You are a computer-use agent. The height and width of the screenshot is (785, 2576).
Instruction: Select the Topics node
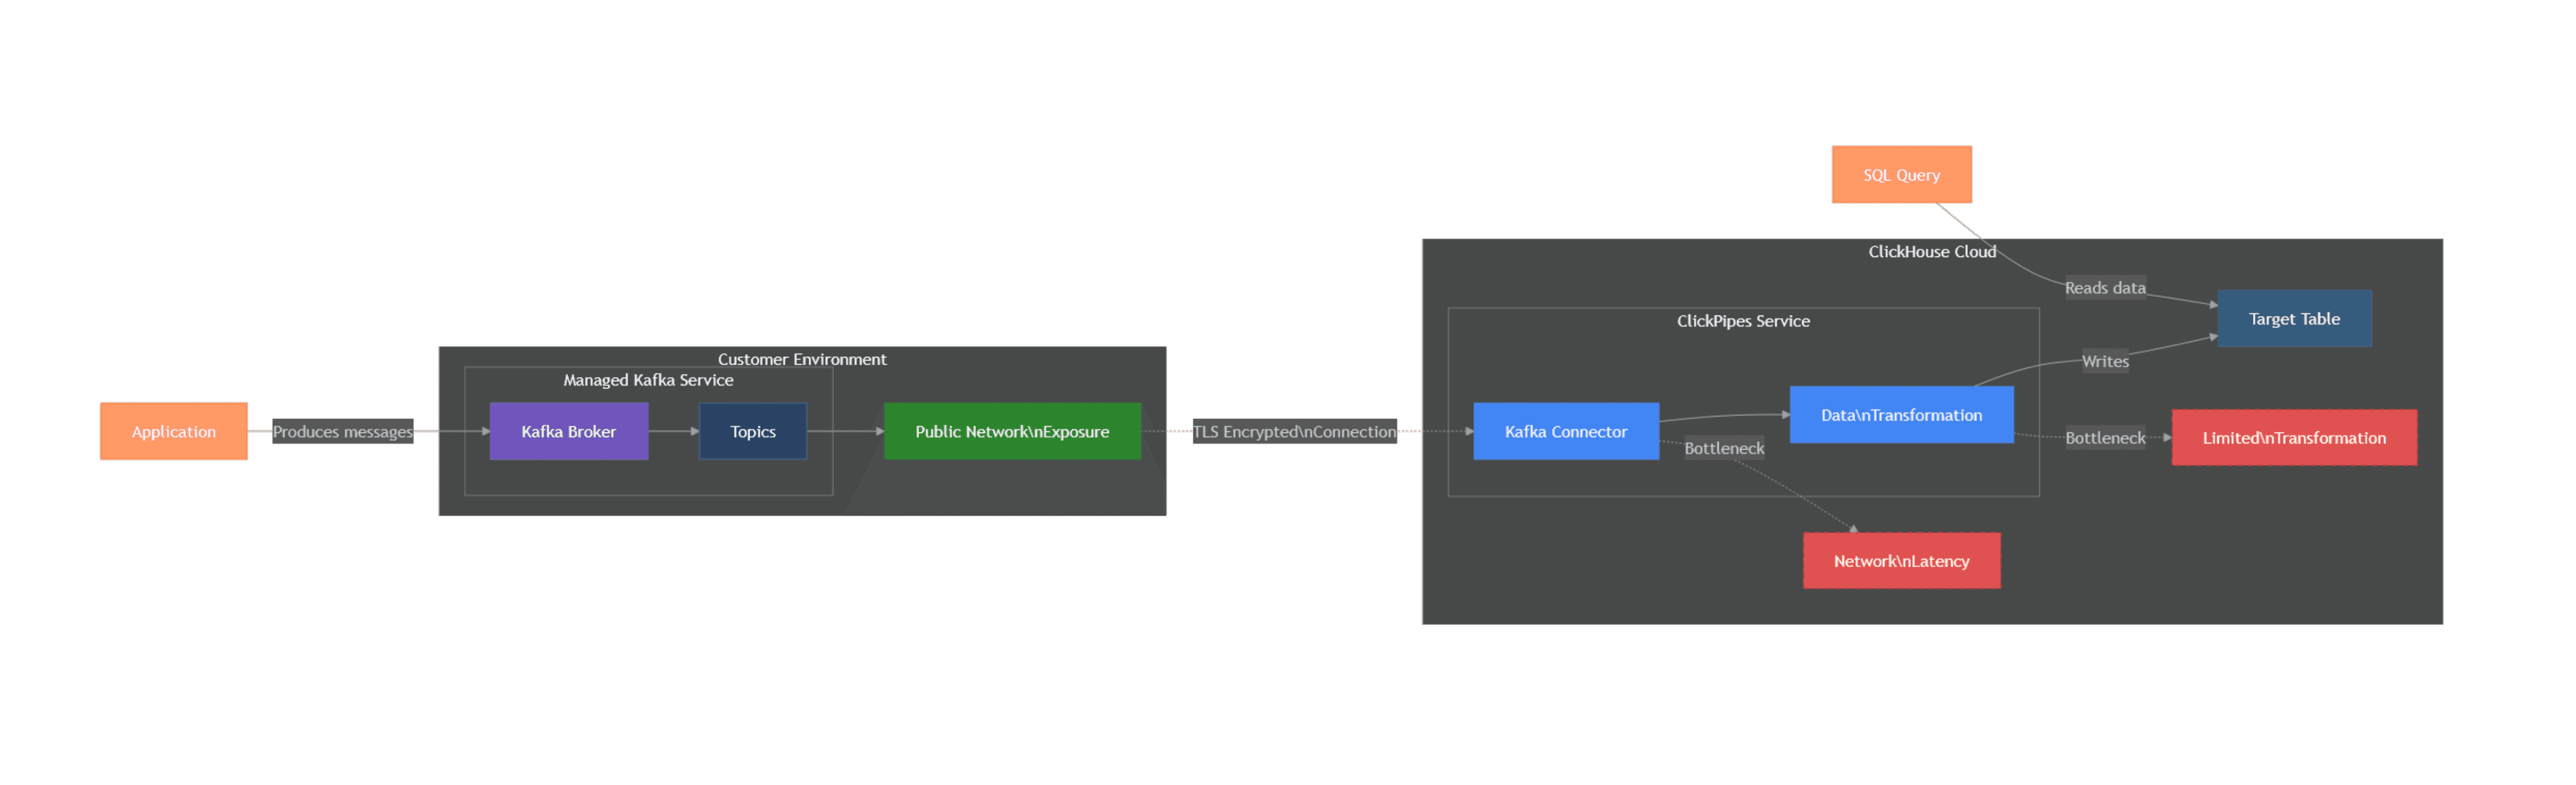752,431
